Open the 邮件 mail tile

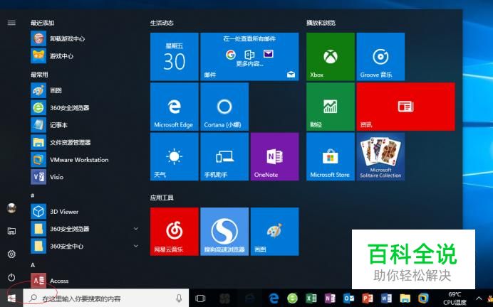tap(249, 57)
